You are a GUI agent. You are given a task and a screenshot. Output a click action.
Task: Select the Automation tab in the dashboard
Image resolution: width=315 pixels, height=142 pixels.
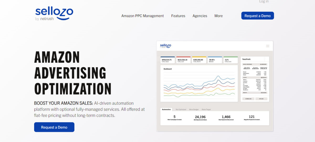[x=166, y=109]
